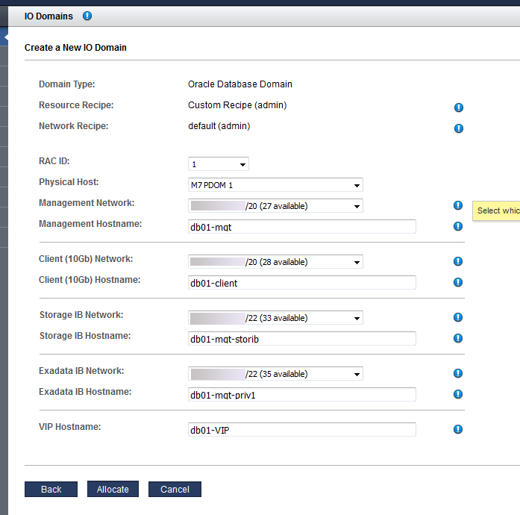Focus the Exadata IB Hostname field db01-mgt-priv1

coord(302,395)
